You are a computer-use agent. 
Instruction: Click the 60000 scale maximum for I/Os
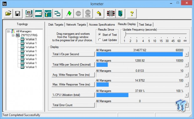point(179,50)
